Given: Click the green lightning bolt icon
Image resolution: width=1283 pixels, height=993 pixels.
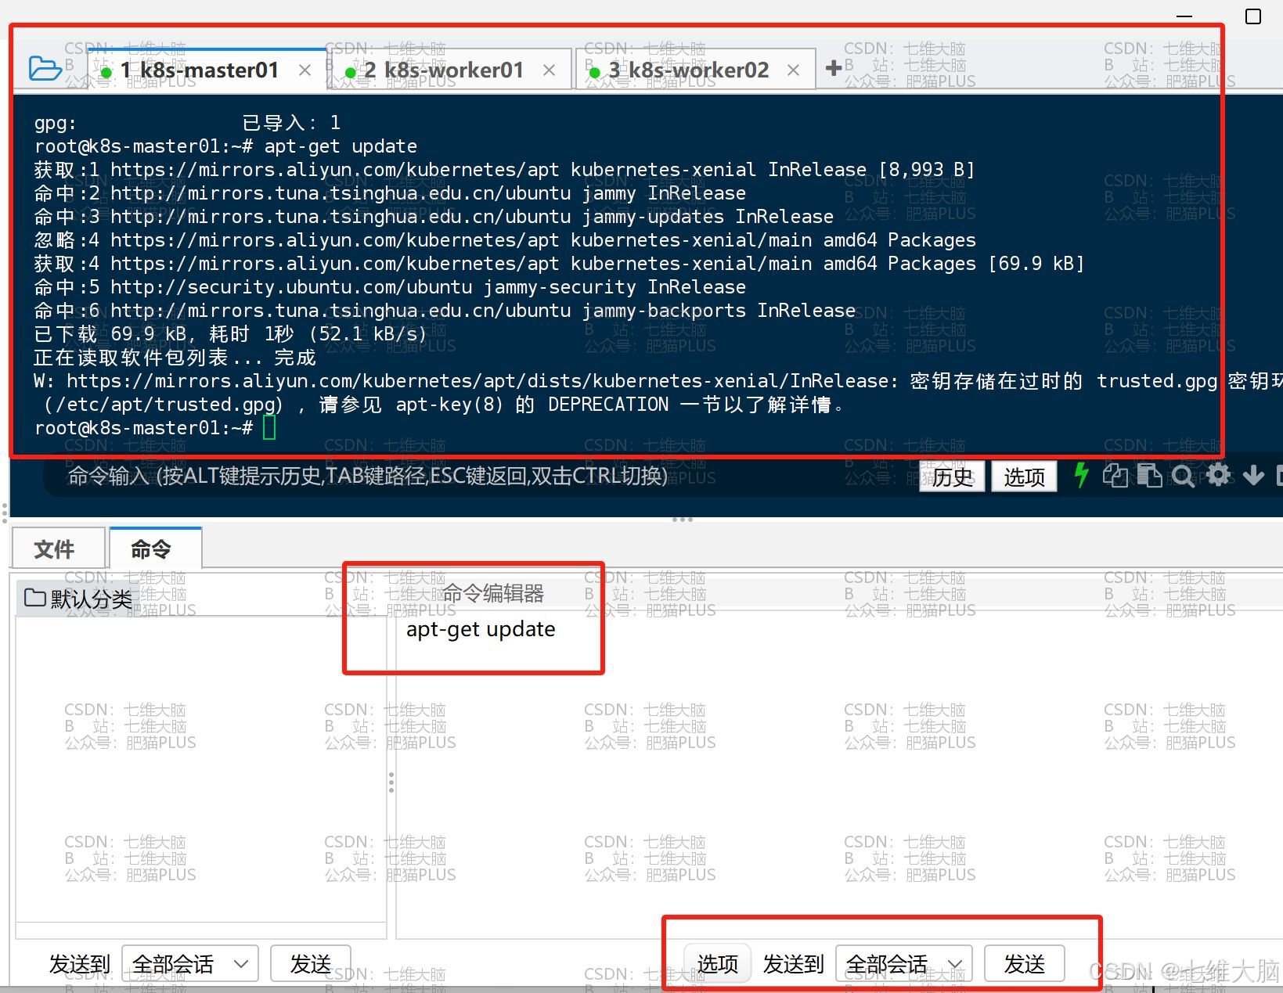Looking at the screenshot, I should click(x=1081, y=475).
